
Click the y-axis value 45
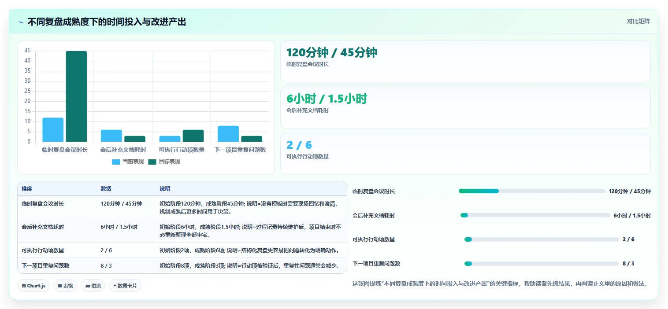pyautogui.click(x=27, y=50)
